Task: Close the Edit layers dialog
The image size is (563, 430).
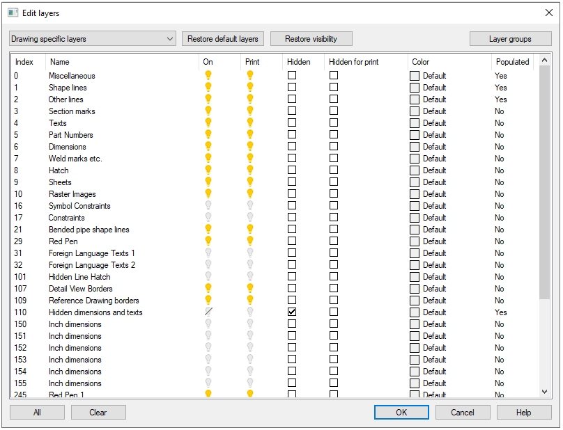Action: [548, 13]
